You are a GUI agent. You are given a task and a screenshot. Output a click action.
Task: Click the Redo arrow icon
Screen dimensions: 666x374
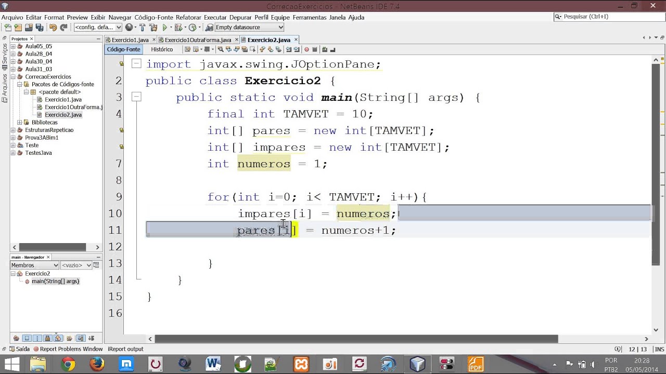63,27
